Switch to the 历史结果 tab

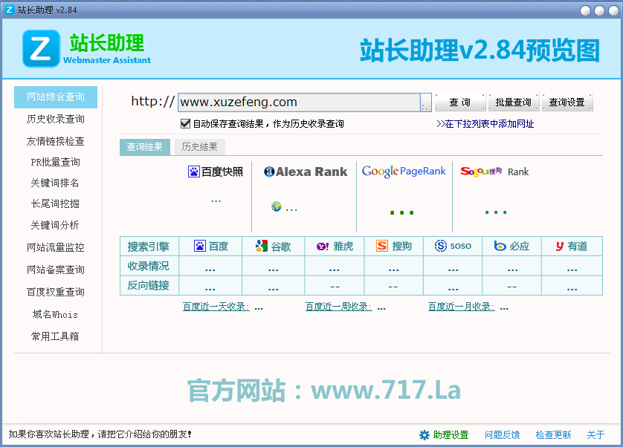point(199,147)
